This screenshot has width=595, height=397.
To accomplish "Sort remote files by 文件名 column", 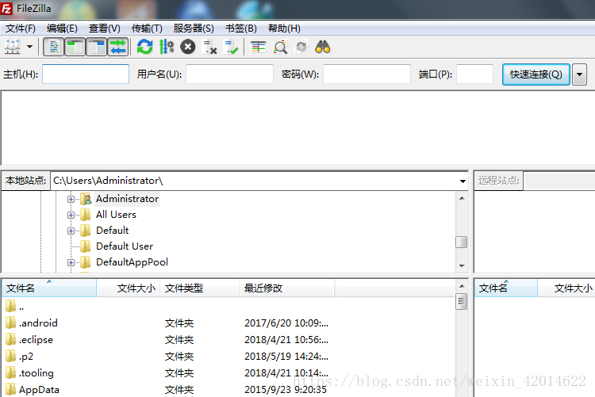I will tap(506, 288).
